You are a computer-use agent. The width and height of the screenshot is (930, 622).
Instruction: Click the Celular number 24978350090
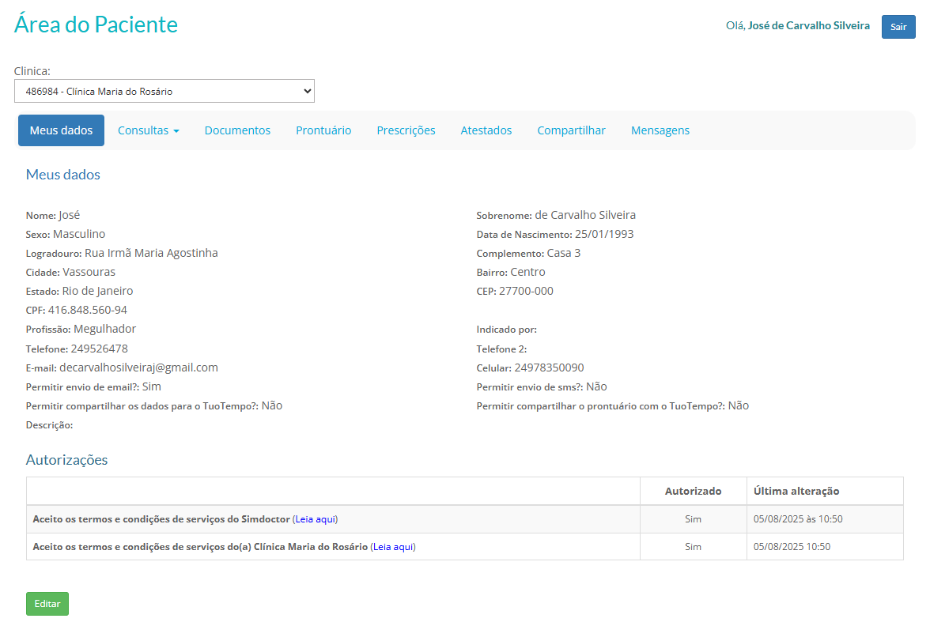[x=549, y=368]
